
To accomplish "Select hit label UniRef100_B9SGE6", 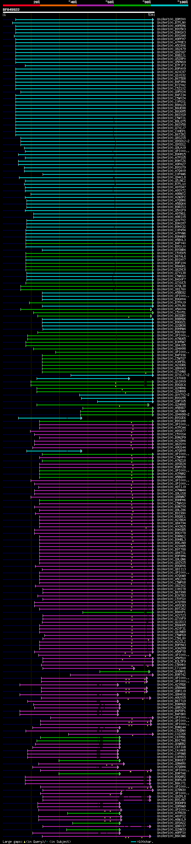I will pos(171,418).
